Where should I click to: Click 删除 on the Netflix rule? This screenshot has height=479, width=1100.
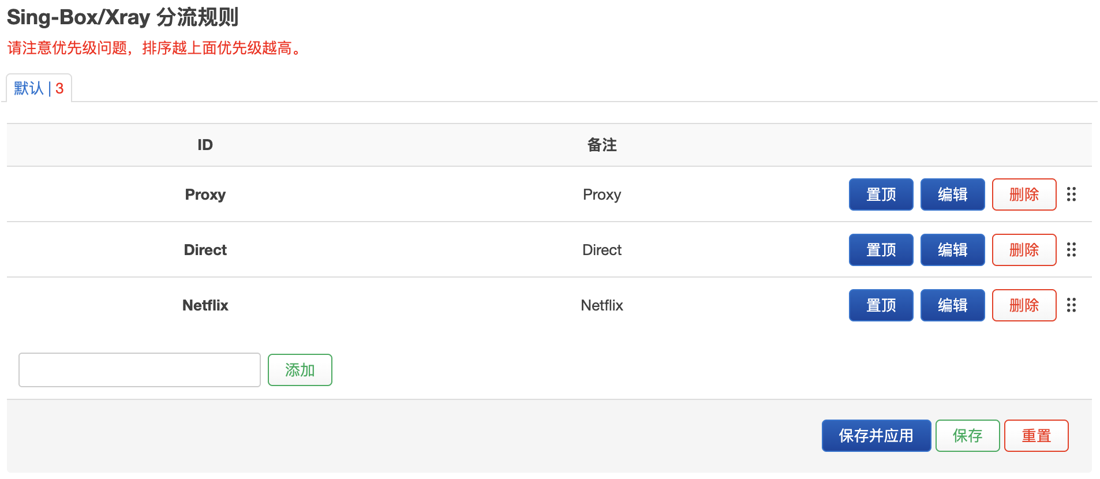[1024, 305]
